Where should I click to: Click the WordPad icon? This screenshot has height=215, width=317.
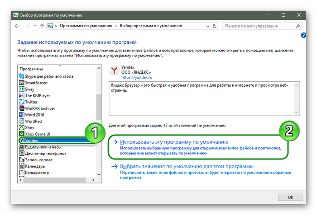(x=21, y=121)
